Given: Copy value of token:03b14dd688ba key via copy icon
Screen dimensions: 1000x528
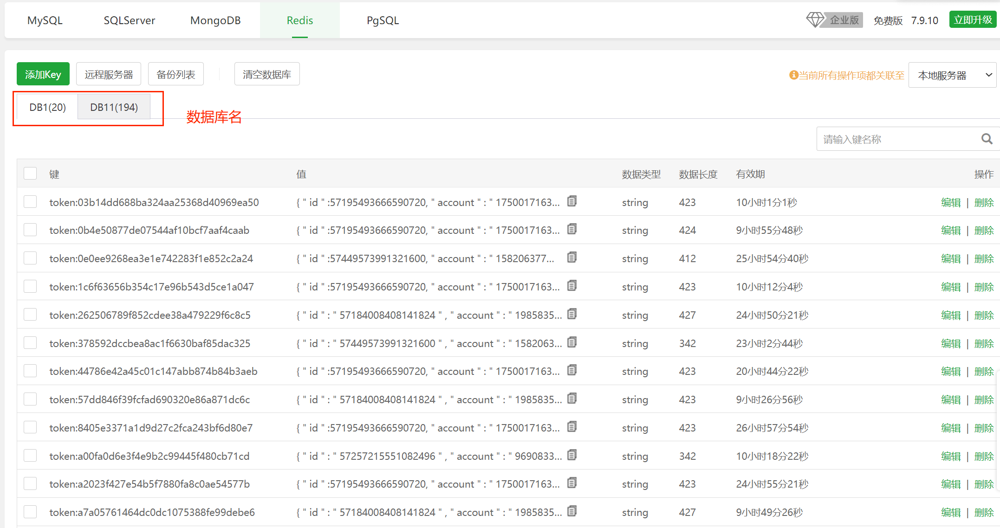Looking at the screenshot, I should (572, 201).
